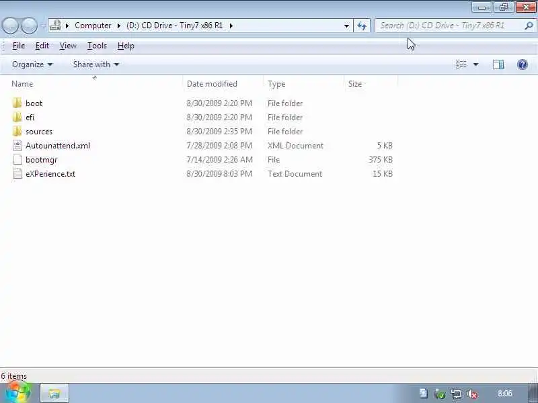Go back with the Back arrow button
Image resolution: width=538 pixels, height=403 pixels.
pos(10,26)
